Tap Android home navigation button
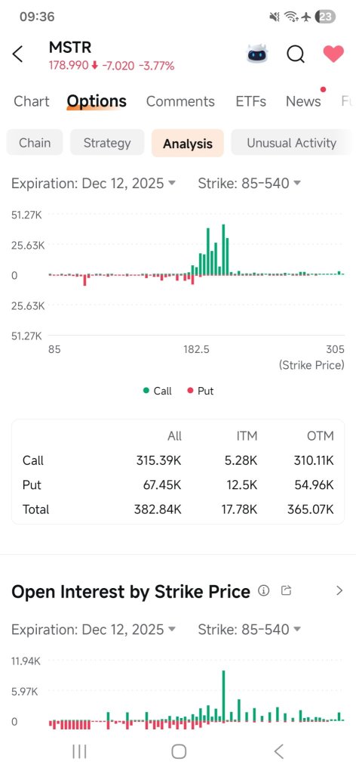This screenshot has width=356, height=774. click(179, 751)
